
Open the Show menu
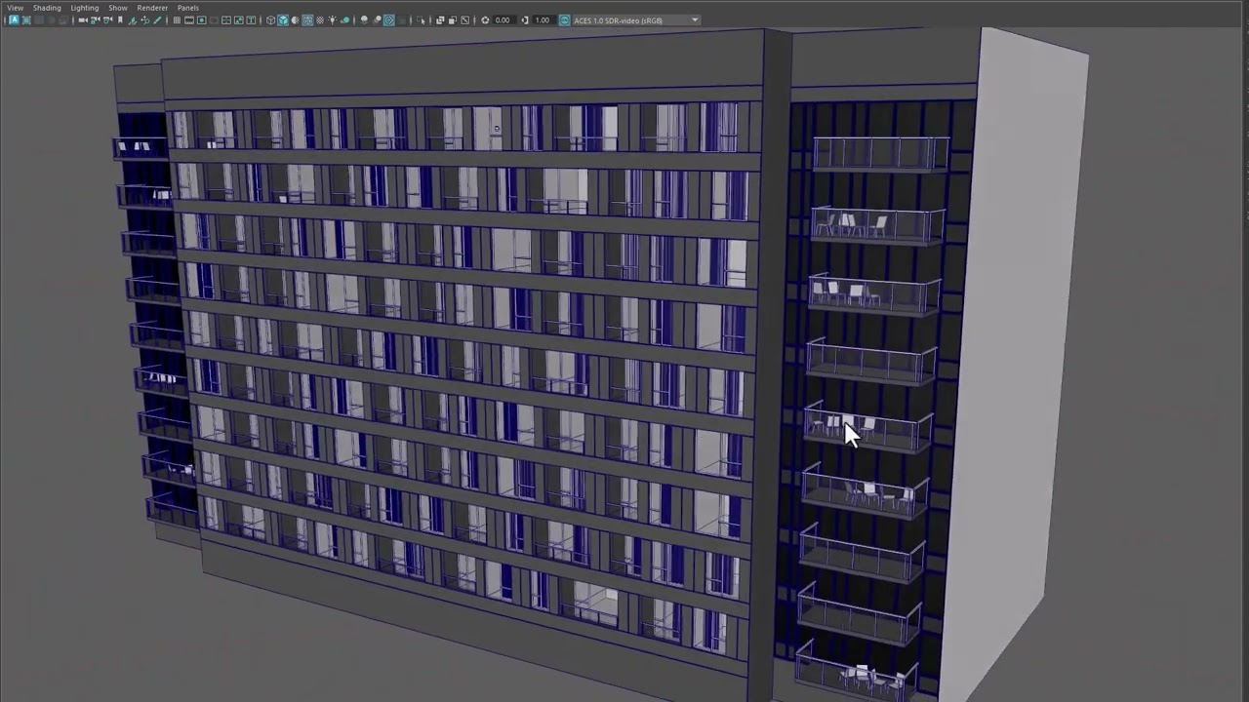tap(118, 7)
